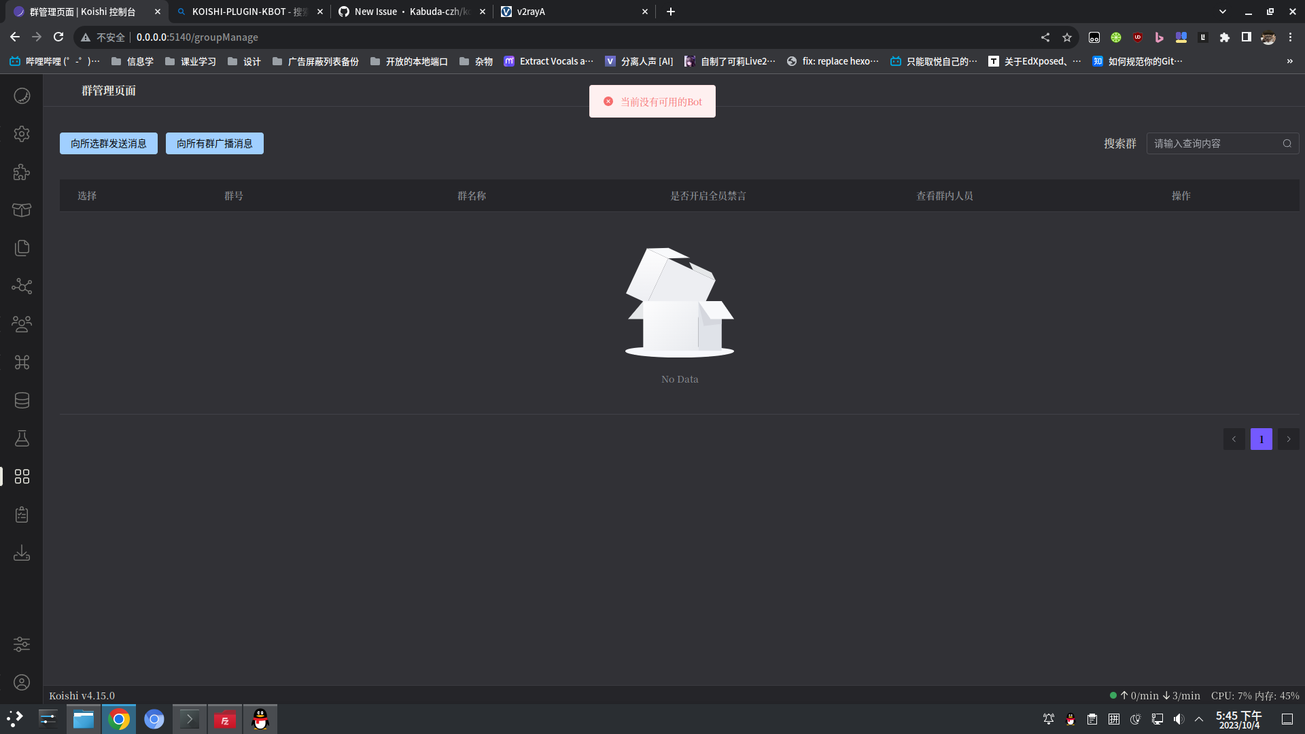Open the previous page chevron in pagination

pos(1234,439)
